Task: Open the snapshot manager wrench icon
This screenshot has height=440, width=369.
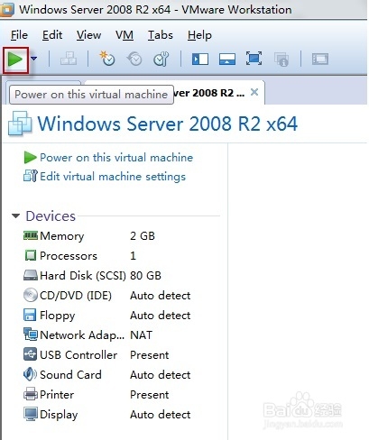Action: (161, 59)
